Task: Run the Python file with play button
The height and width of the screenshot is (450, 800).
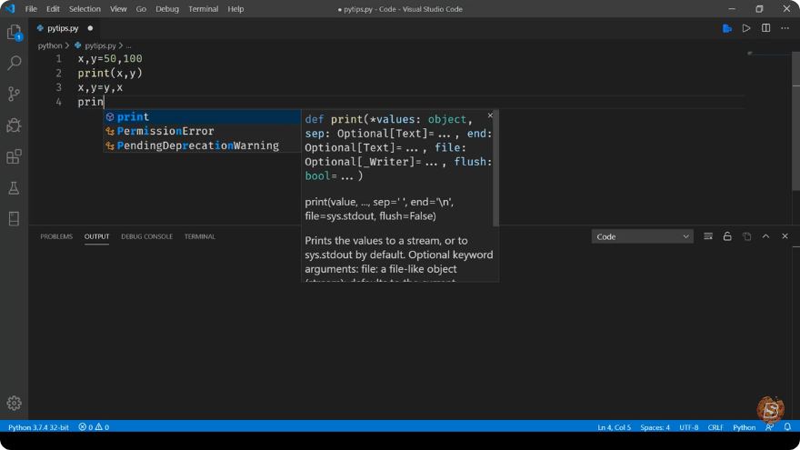Action: point(746,28)
